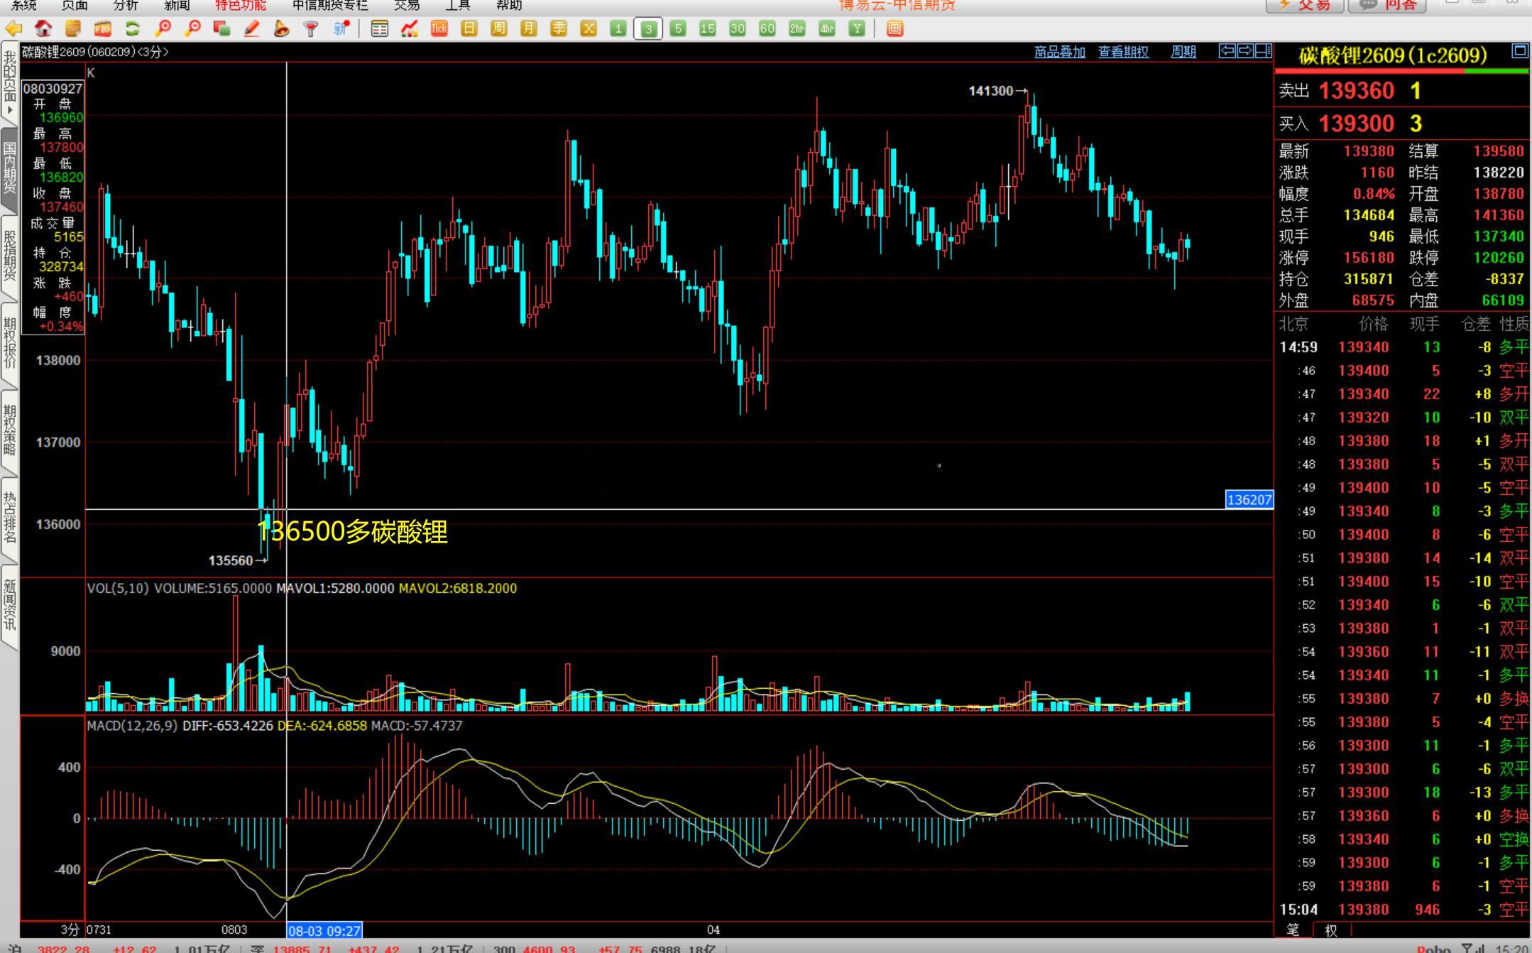Select the red drawing pencil tool

tap(252, 28)
